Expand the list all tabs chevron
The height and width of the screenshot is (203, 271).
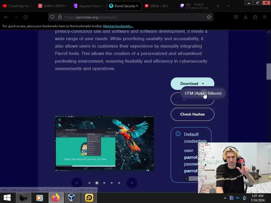click(x=228, y=6)
